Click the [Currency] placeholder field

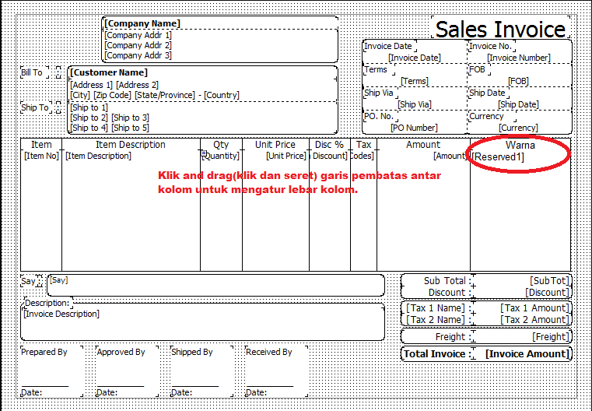(518, 128)
